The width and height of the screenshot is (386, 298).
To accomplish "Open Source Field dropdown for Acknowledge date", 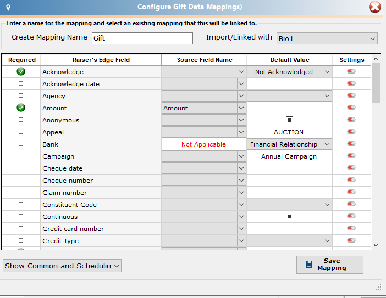I will [204, 84].
